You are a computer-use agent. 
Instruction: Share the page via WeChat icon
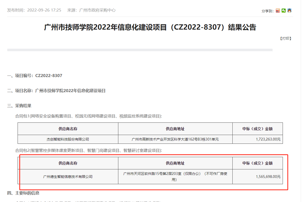pos(283,11)
